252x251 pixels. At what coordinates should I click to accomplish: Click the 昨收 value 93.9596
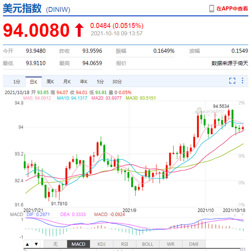[92, 51]
